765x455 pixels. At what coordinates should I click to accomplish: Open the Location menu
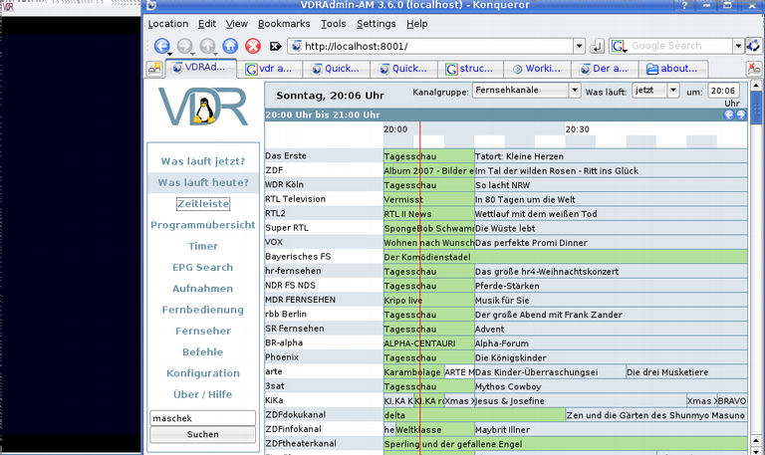pyautogui.click(x=167, y=24)
